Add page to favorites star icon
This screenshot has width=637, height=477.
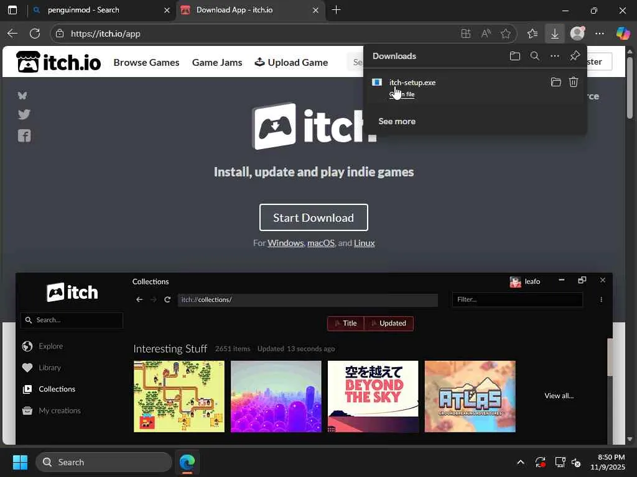(505, 34)
